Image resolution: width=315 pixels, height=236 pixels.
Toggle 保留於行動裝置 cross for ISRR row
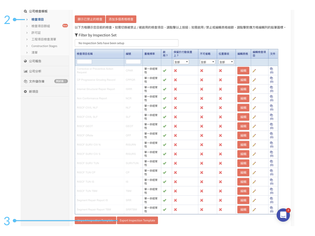click(x=175, y=89)
